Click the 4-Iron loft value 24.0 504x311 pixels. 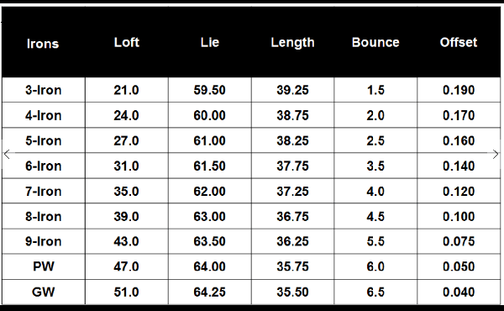click(x=126, y=115)
